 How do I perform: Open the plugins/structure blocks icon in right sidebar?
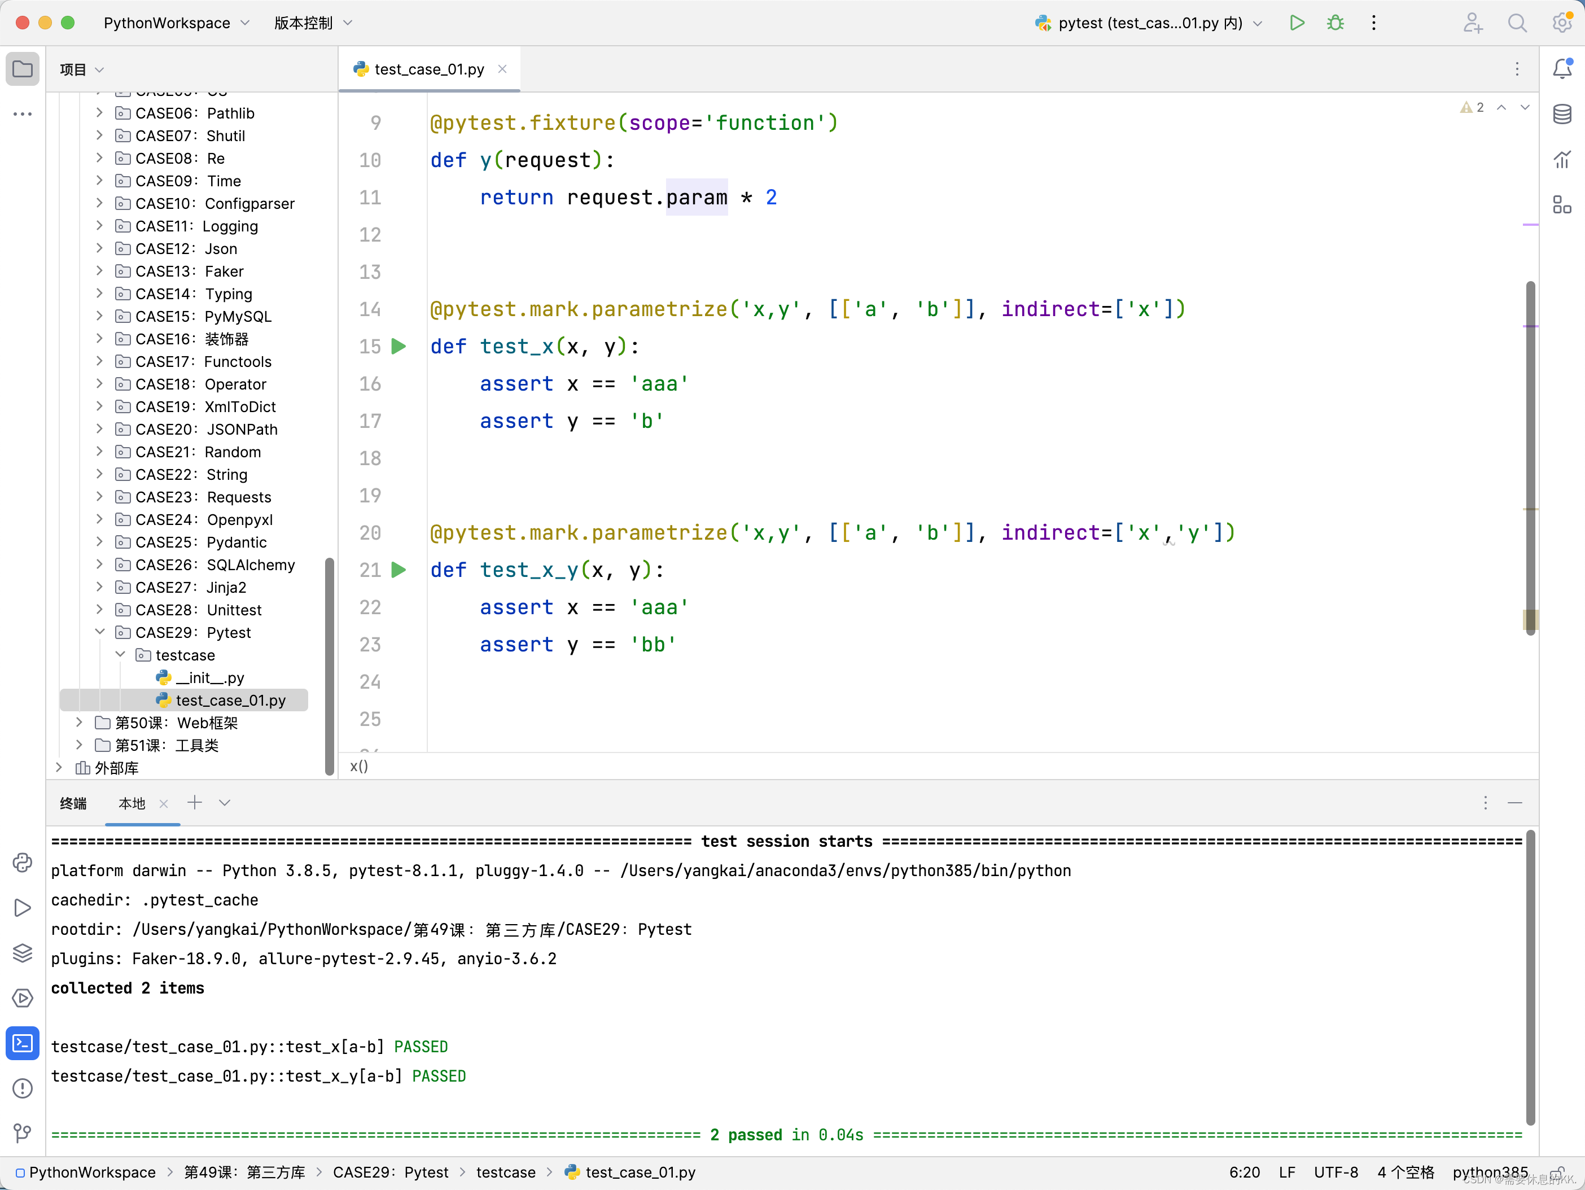[x=1562, y=204]
